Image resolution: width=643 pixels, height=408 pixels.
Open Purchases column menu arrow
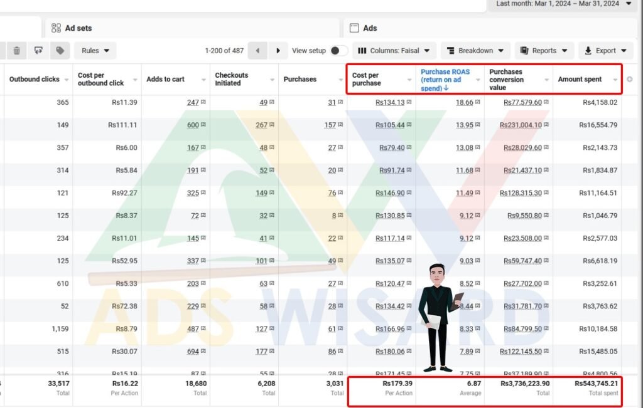tap(341, 80)
